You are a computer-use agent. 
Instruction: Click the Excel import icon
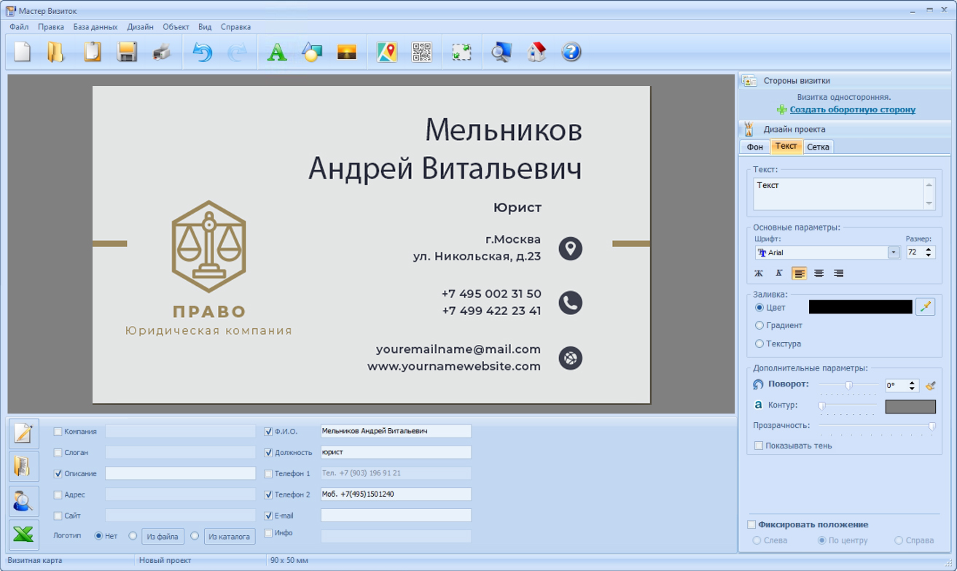click(23, 535)
